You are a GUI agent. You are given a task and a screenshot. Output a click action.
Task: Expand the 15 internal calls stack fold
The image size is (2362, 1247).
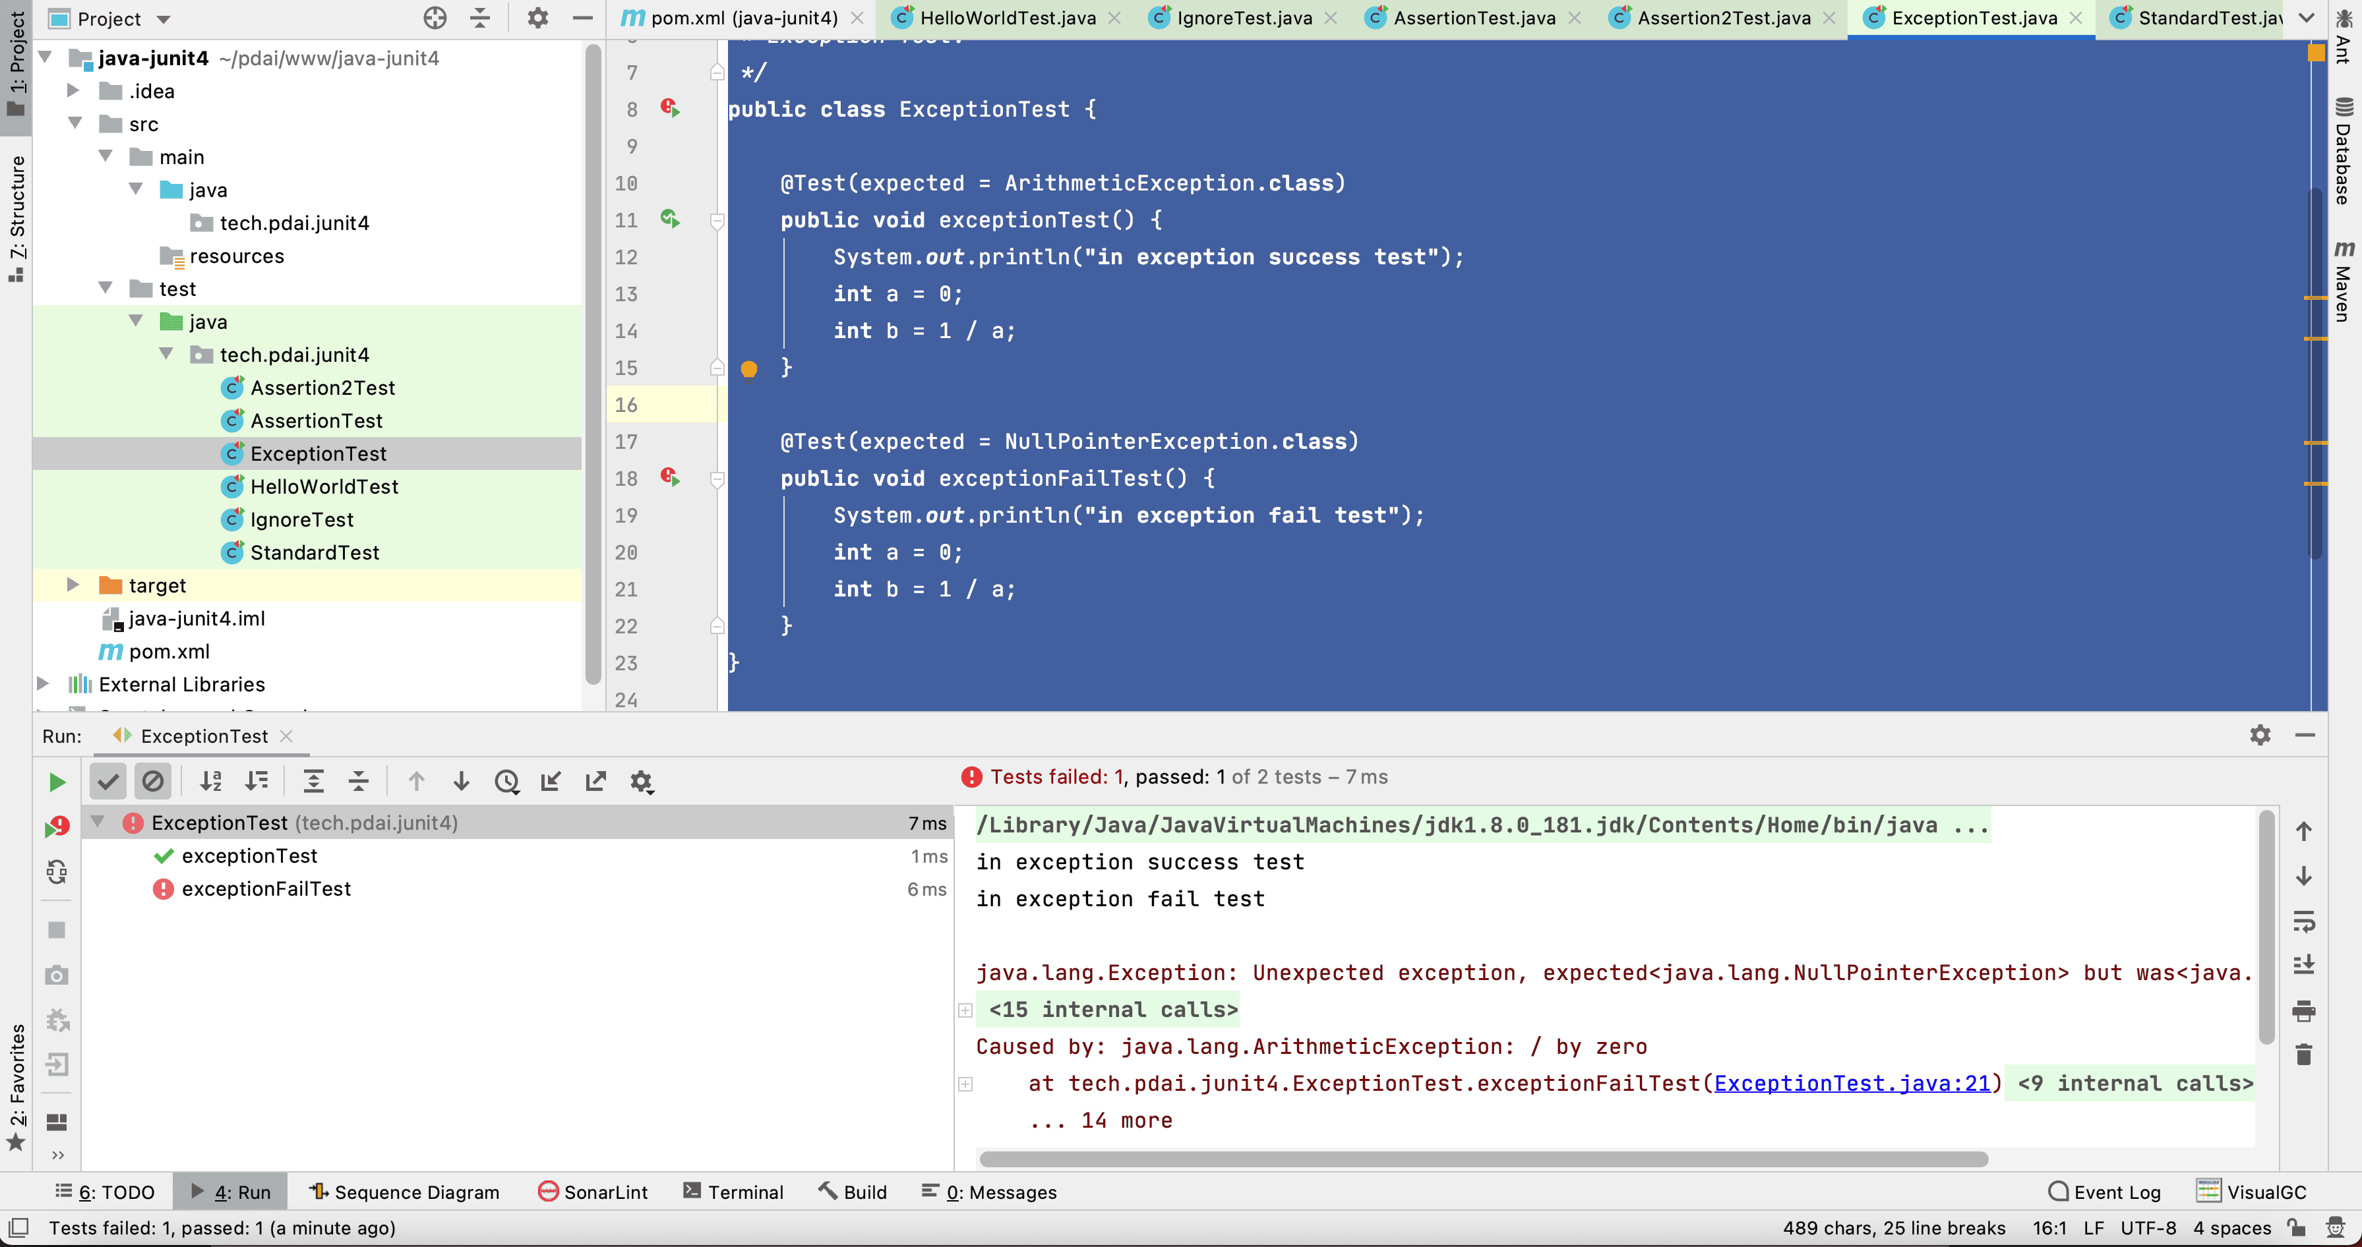pyautogui.click(x=965, y=1010)
